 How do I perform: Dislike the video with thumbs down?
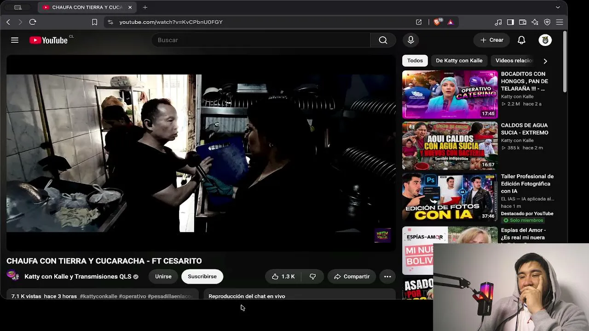coord(312,276)
